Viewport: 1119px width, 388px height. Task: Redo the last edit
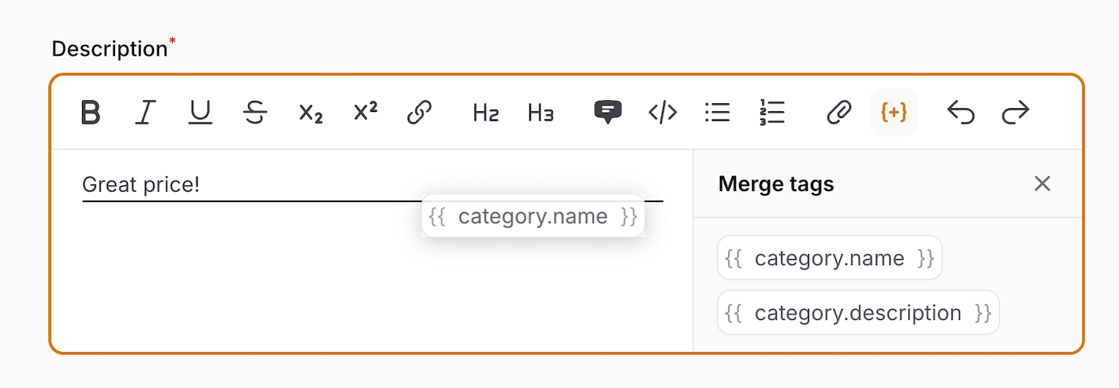1016,113
